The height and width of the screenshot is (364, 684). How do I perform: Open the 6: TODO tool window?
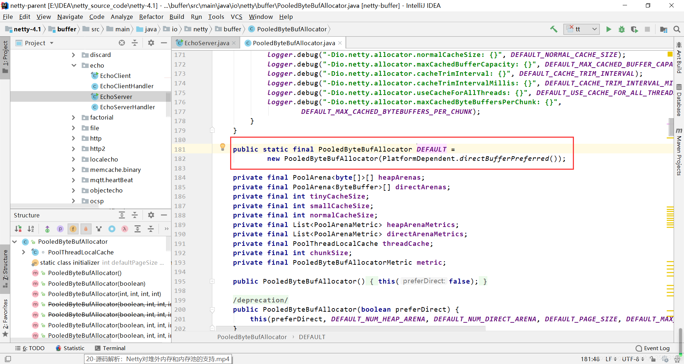pyautogui.click(x=30, y=348)
